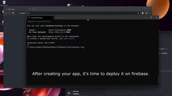Click the 'Terminate batch job (Y/N)?' line
The height and width of the screenshot is (96, 172).
coord(41,43)
